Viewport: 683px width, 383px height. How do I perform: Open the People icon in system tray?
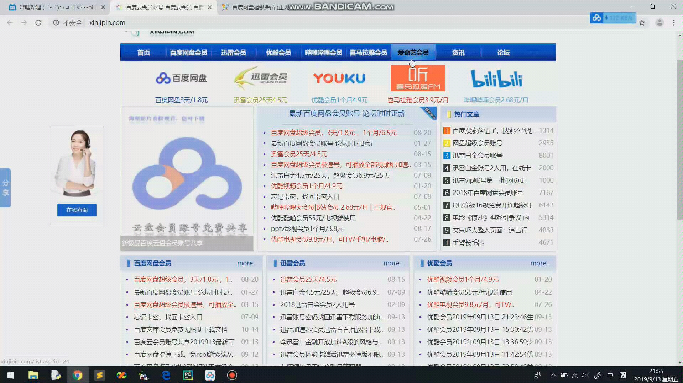point(537,375)
